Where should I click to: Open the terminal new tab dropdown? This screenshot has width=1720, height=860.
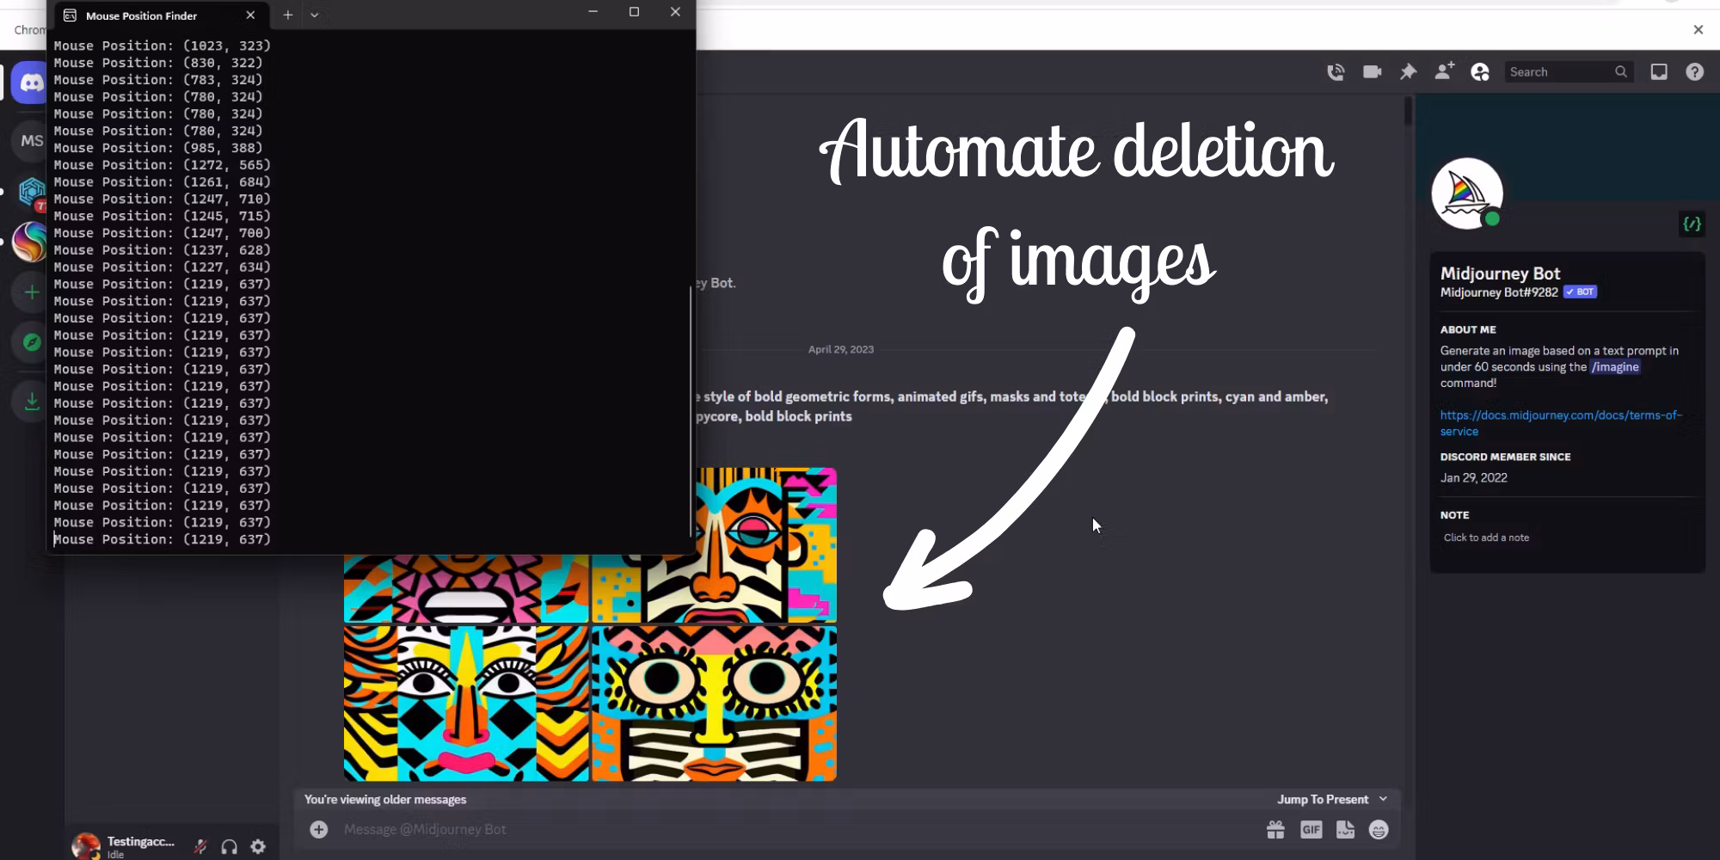click(x=315, y=15)
